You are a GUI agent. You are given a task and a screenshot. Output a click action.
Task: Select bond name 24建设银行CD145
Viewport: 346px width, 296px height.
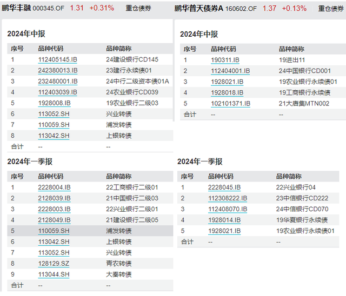[132, 59]
